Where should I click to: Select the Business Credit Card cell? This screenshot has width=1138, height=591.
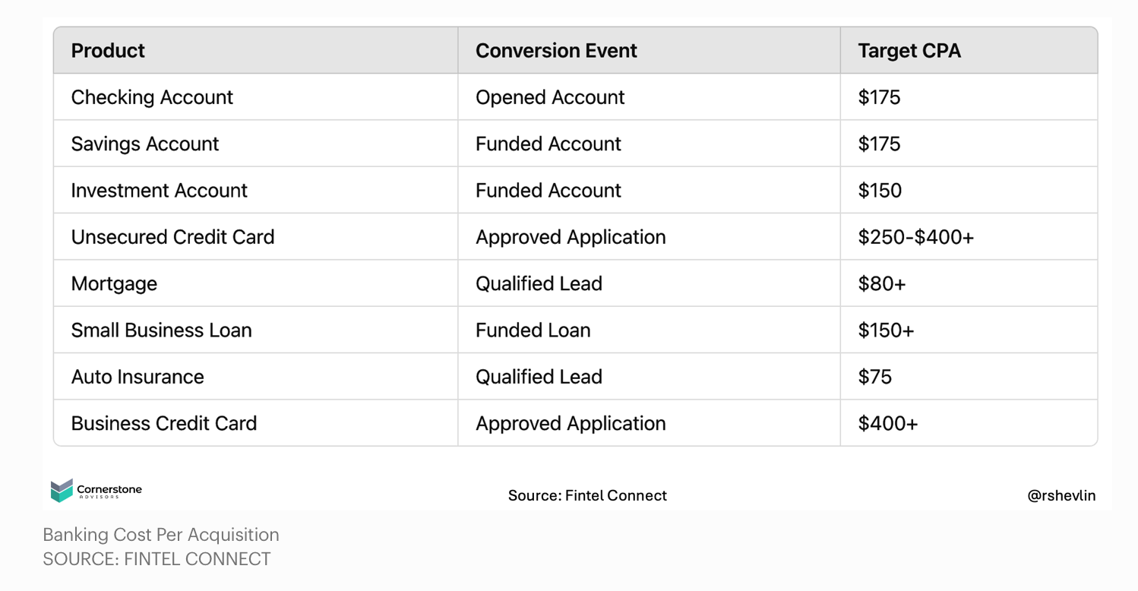(x=164, y=423)
